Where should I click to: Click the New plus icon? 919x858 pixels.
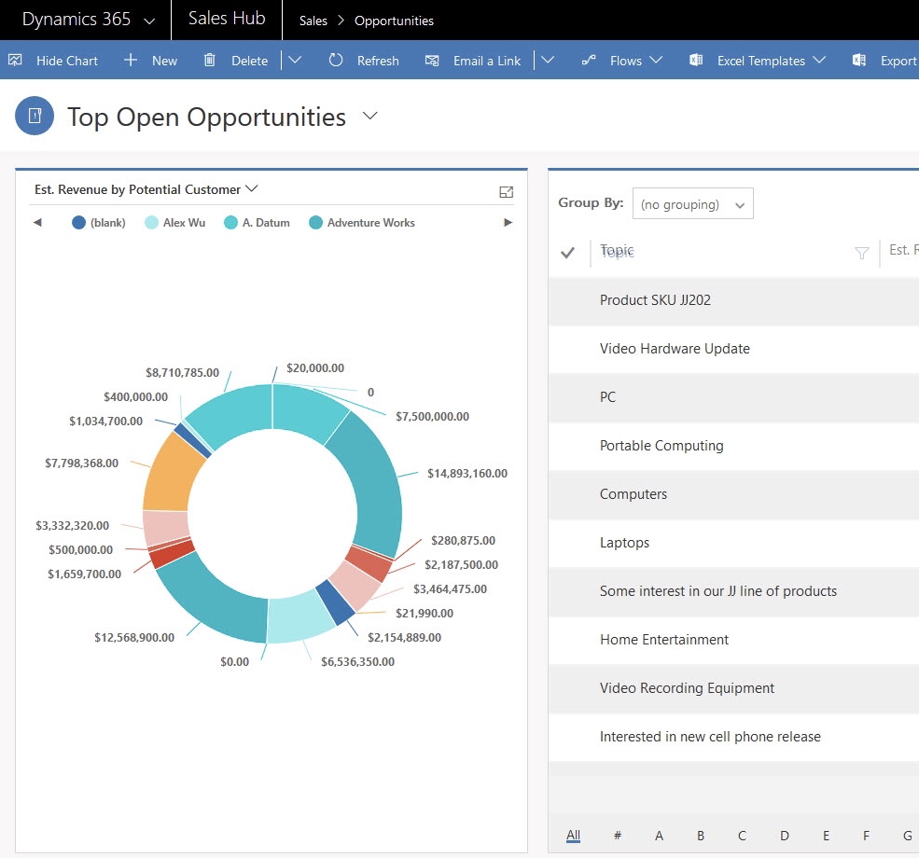coord(131,61)
